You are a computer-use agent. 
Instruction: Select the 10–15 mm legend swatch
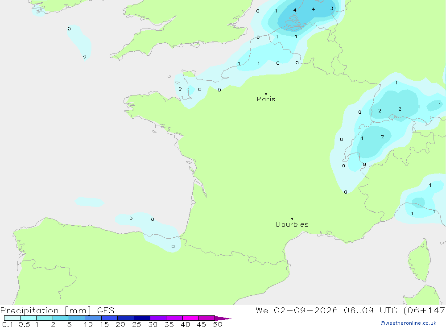click(93, 318)
